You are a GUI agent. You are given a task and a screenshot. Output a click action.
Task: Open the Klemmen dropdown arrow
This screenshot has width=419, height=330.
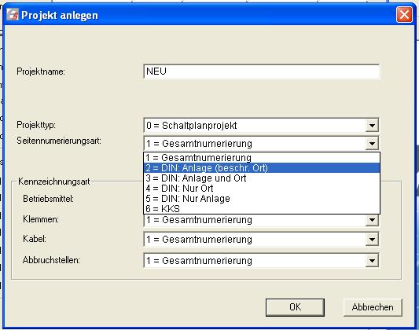(x=372, y=220)
